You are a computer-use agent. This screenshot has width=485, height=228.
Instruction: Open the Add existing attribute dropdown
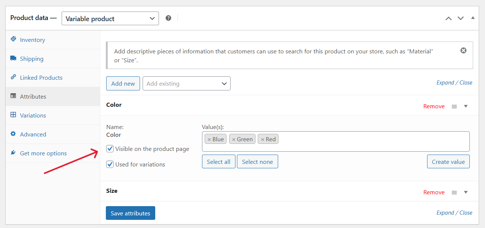[186, 83]
